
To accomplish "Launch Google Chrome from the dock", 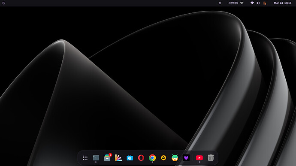I will coord(152,158).
